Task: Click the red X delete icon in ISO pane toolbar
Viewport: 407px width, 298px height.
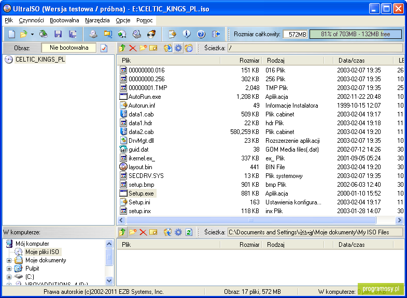Action: [x=133, y=48]
